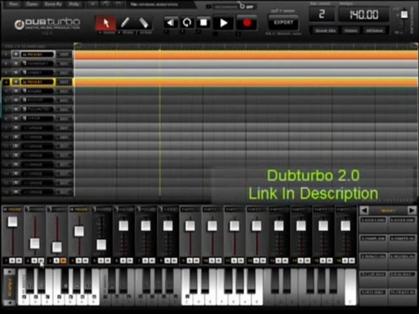Open the New menu item
419x314 pixels.
pyautogui.click(x=14, y=4)
